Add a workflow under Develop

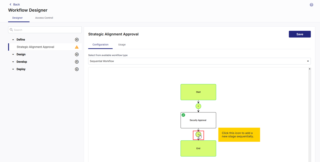point(77,62)
